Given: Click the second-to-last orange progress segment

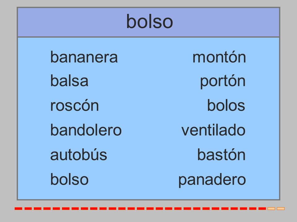Looking at the screenshot, I should [271, 209].
